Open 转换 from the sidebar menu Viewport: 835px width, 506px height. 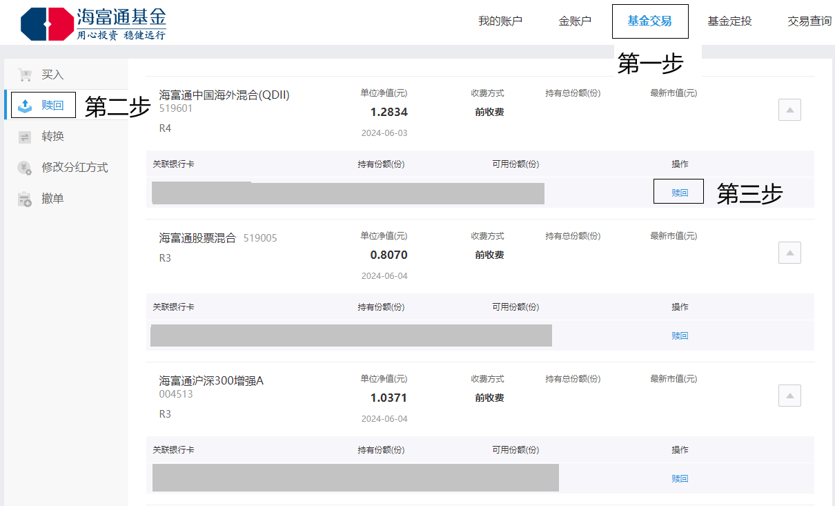(52, 137)
